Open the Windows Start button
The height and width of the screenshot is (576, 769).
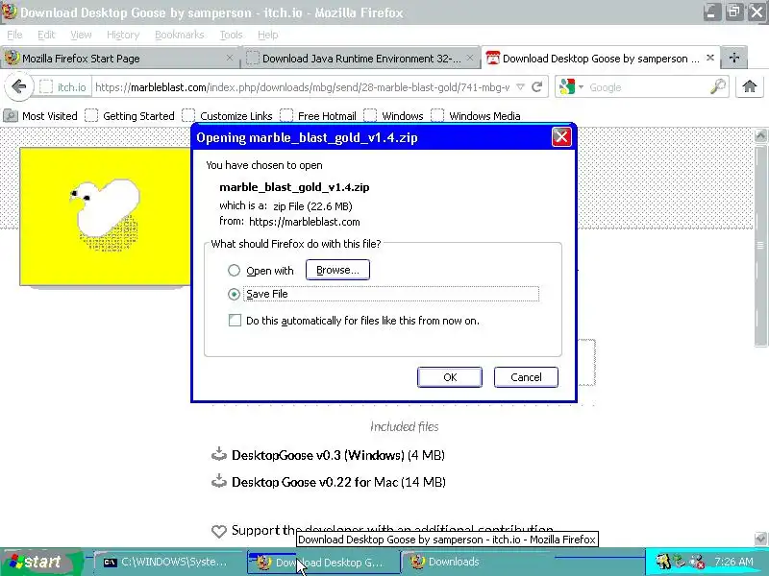(40, 562)
